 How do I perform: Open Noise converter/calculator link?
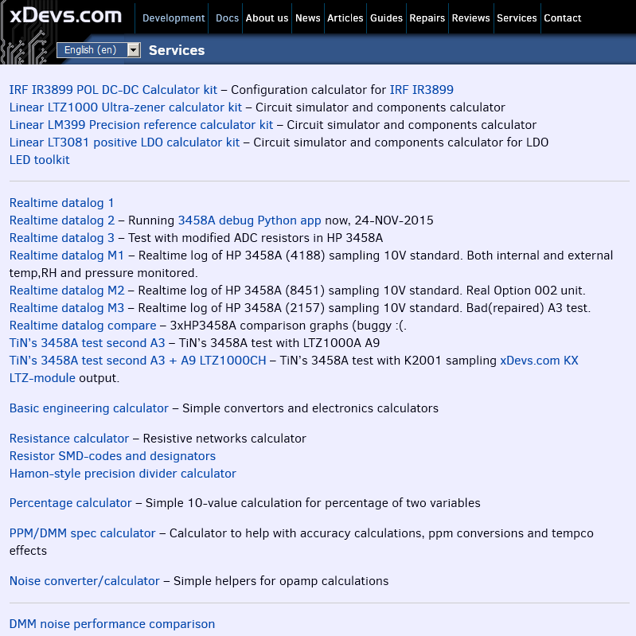pyautogui.click(x=84, y=581)
